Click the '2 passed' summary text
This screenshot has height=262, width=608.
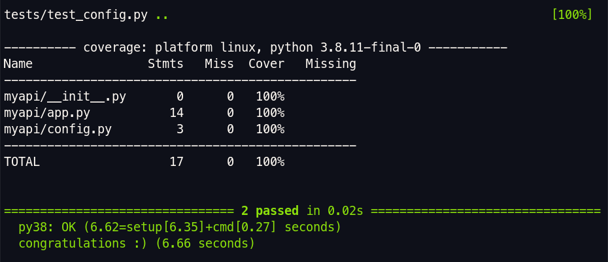[270, 211]
